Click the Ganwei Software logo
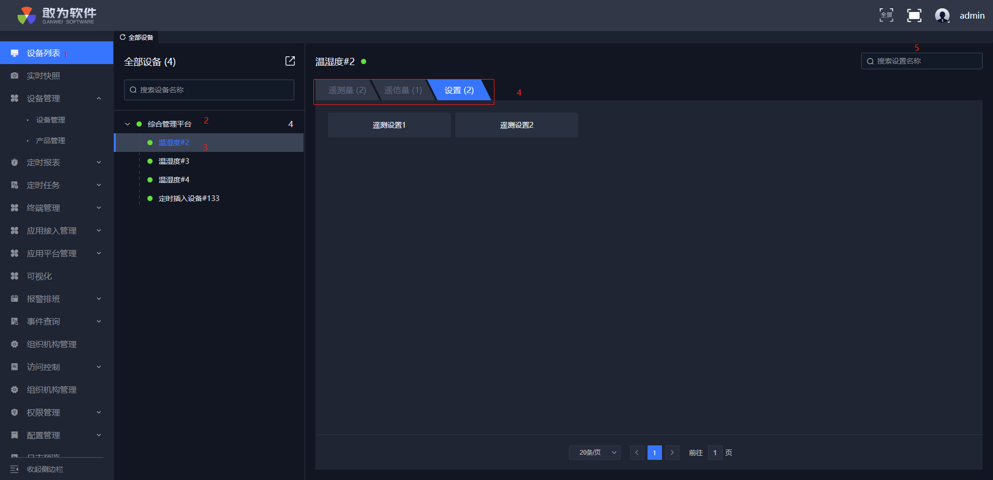The width and height of the screenshot is (993, 480). point(56,16)
